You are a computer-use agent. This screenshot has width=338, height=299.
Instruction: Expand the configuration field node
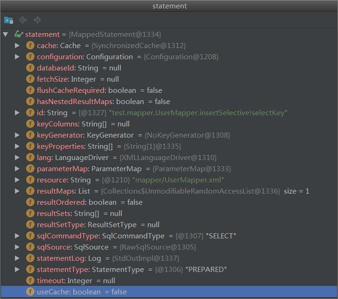click(17, 57)
